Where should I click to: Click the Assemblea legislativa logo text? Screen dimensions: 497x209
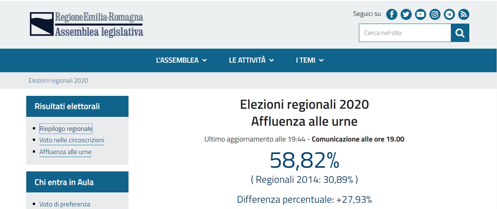tap(99, 32)
